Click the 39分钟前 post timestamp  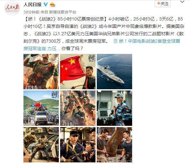pyautogui.click(x=32, y=12)
